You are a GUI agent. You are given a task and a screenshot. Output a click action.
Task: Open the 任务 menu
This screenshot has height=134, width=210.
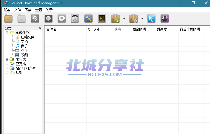[x=7, y=10]
